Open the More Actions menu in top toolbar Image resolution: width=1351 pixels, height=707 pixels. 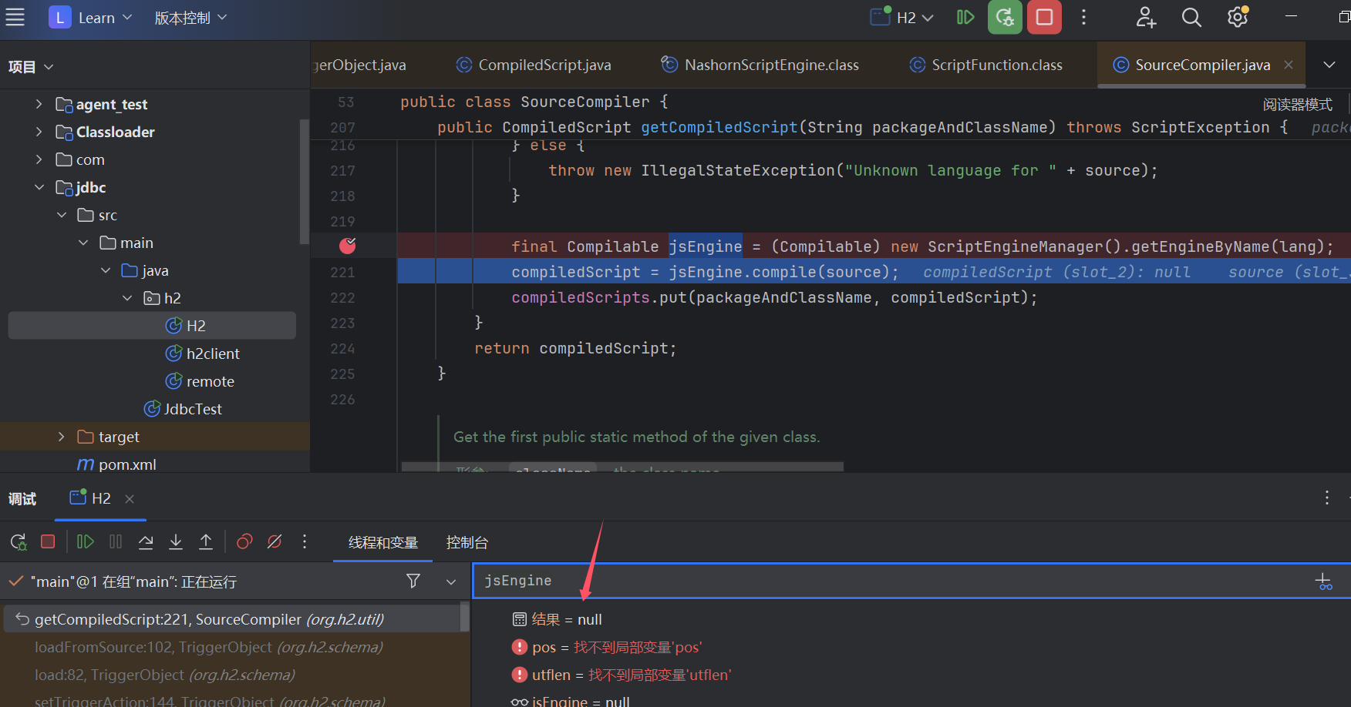(x=1083, y=17)
